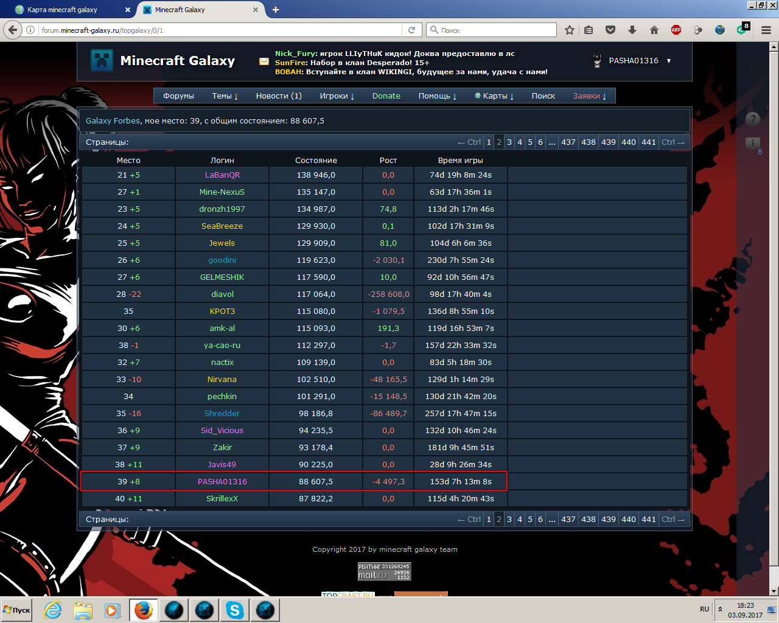The image size is (779, 623).
Task: Click the RU language indicator in tray
Action: pyautogui.click(x=705, y=609)
